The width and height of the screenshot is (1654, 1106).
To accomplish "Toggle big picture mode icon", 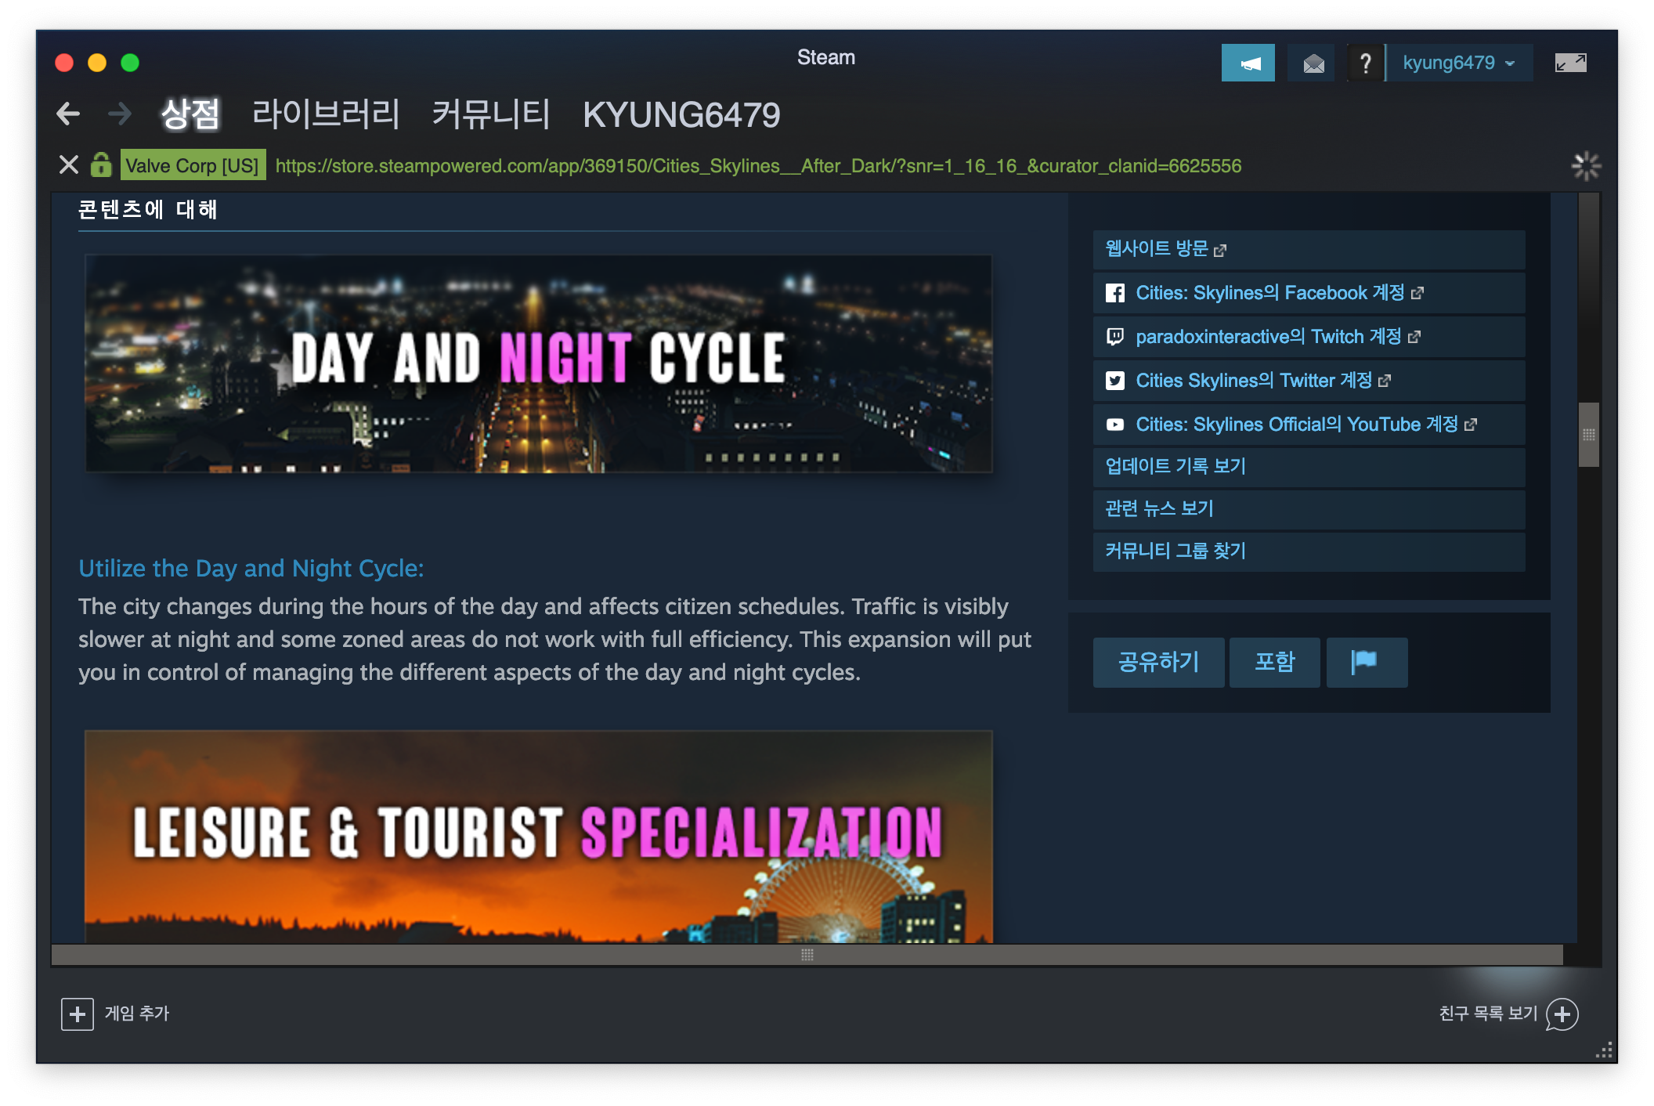I will 1570,63.
